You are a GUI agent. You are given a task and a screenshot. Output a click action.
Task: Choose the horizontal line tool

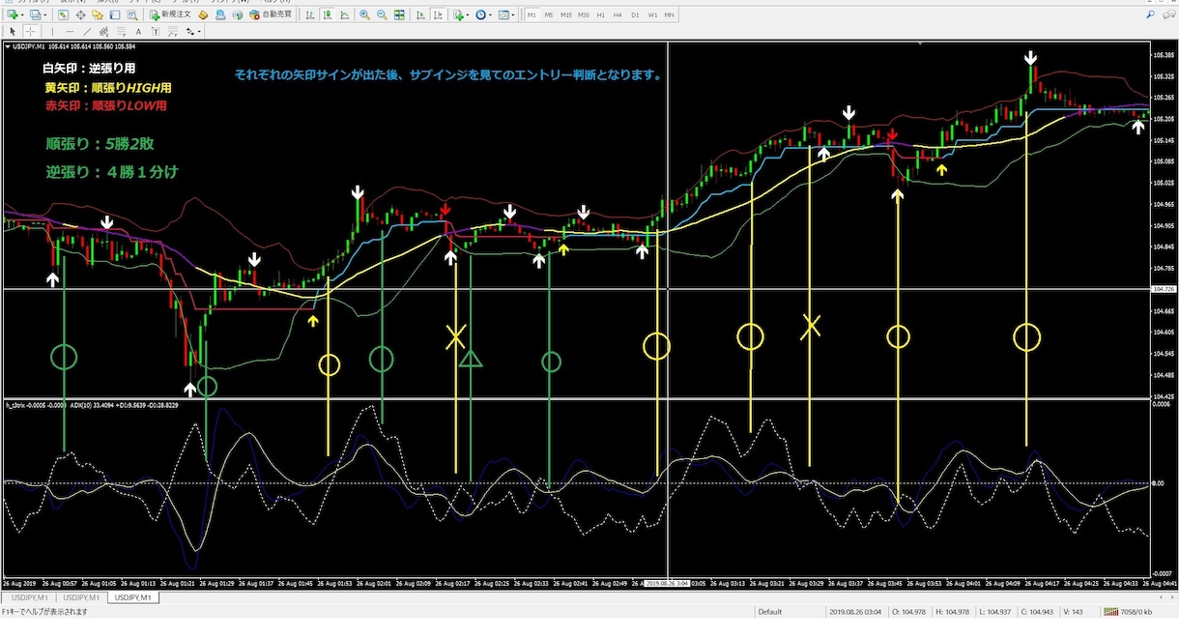tap(70, 32)
